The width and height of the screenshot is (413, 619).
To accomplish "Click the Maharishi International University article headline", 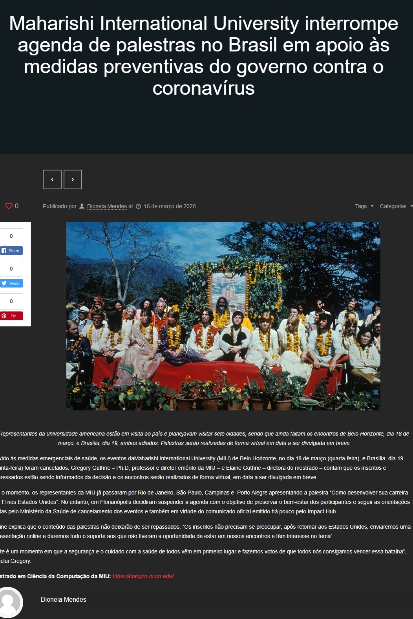I will (204, 55).
